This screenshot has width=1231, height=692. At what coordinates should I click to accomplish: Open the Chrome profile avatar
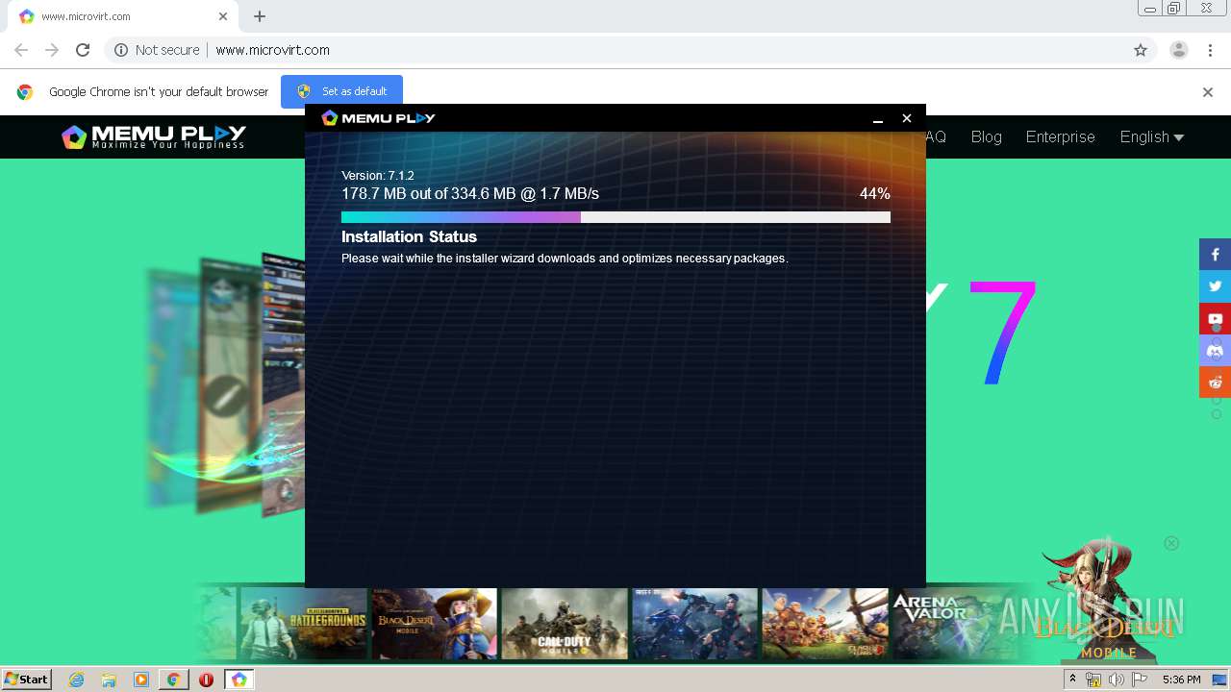tap(1178, 50)
